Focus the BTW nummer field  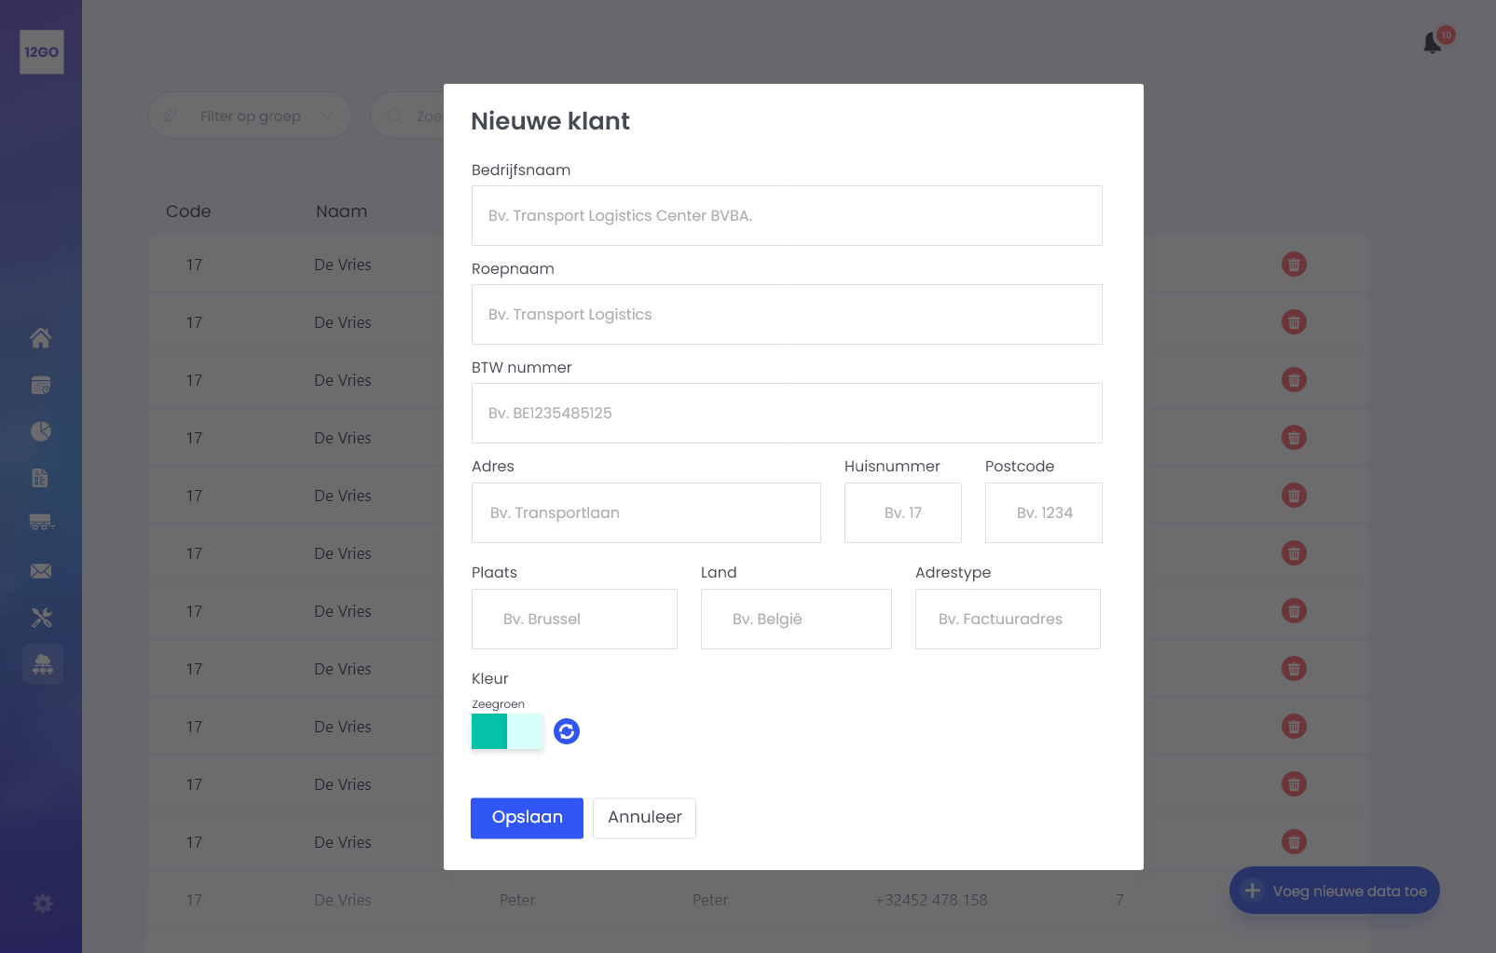tap(787, 413)
